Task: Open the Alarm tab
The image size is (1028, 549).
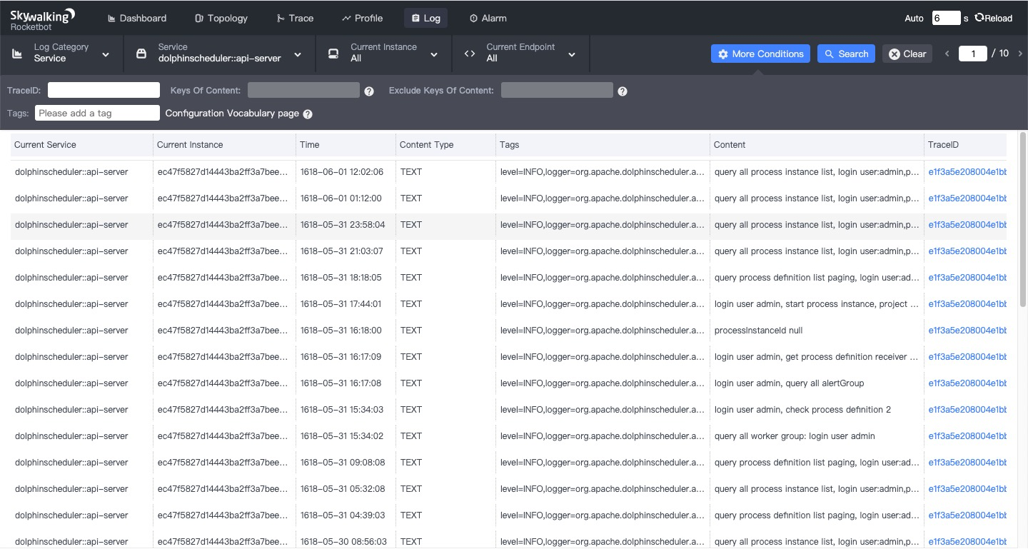Action: pyautogui.click(x=488, y=18)
